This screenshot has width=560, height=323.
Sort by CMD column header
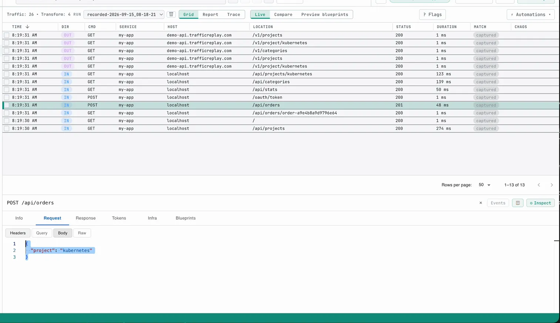click(92, 27)
